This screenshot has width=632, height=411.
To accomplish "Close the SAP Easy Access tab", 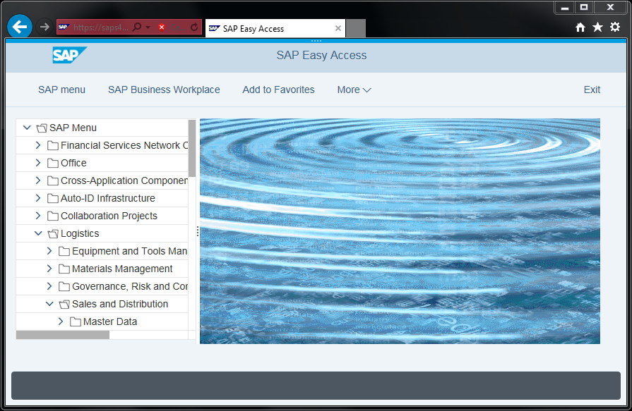I will pyautogui.click(x=338, y=28).
